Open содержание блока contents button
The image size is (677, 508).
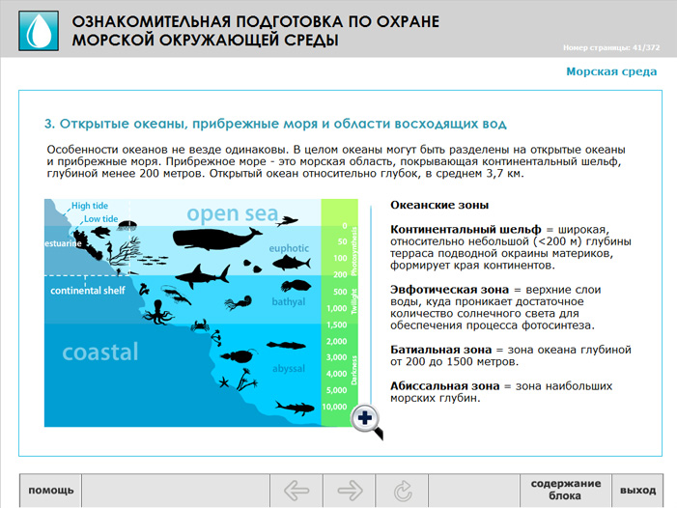tap(566, 491)
